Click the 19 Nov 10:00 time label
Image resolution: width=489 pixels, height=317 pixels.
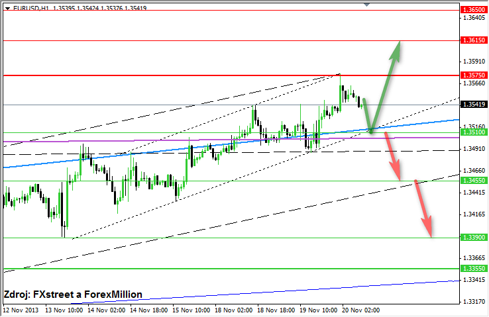tap(319, 310)
